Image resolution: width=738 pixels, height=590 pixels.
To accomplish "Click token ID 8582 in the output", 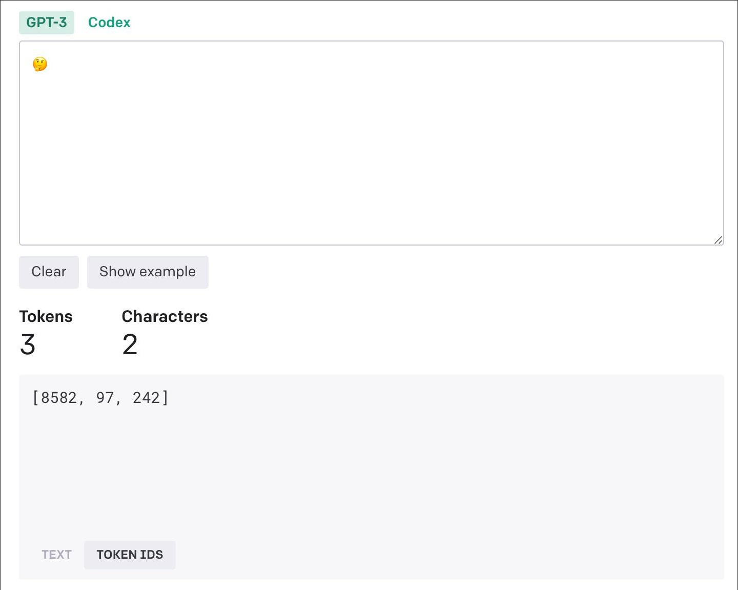I will (58, 398).
